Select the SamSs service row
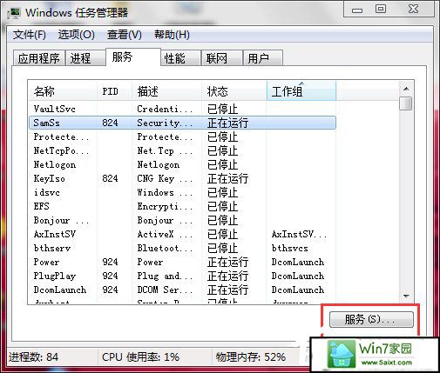The width and height of the screenshot is (440, 373). 182,123
